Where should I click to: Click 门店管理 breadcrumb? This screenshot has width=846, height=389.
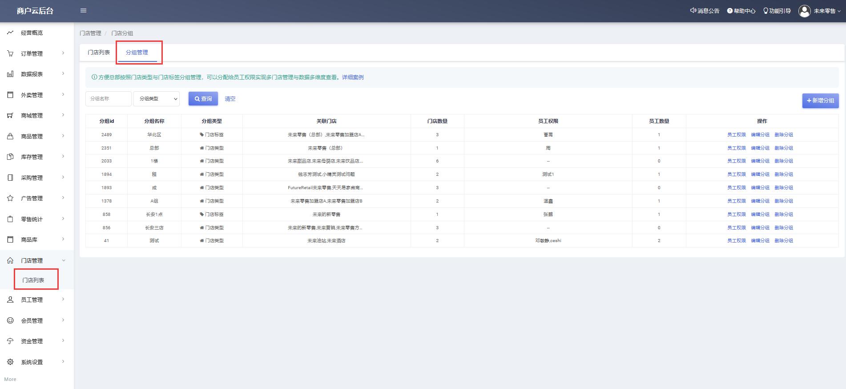pyautogui.click(x=90, y=33)
